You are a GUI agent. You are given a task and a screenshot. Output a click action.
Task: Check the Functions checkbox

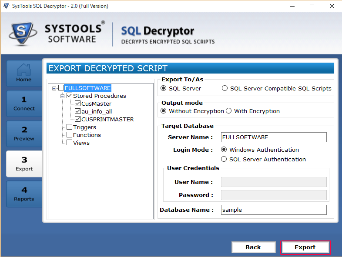point(69,135)
